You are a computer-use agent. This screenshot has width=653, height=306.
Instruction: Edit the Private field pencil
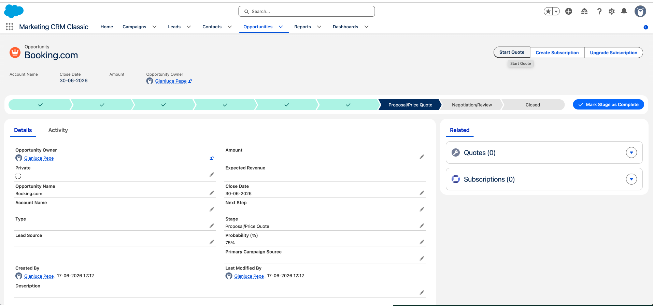212,174
